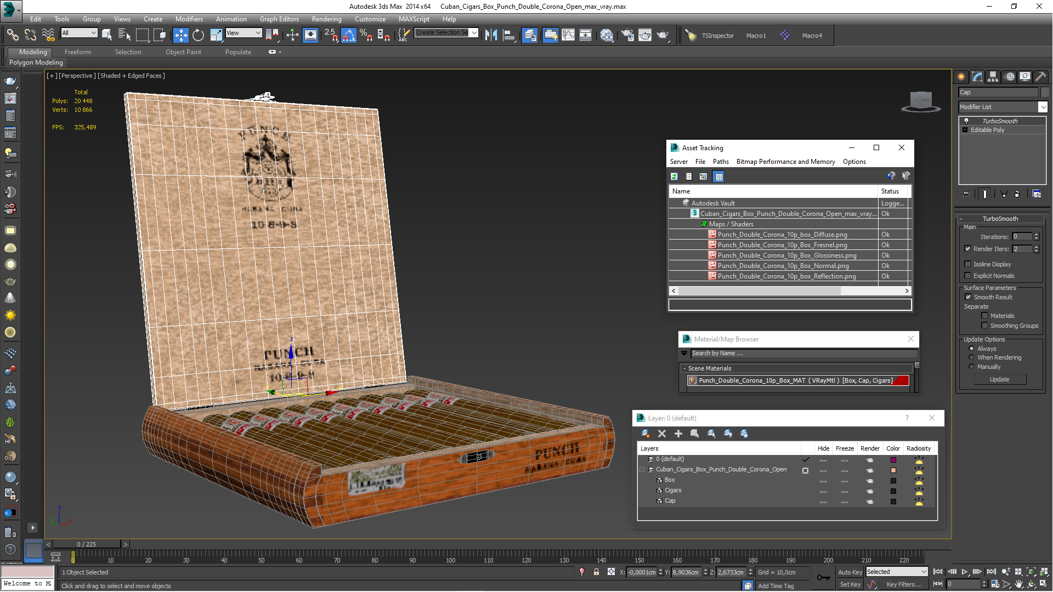The width and height of the screenshot is (1053, 592).
Task: Select the Always update option
Action: (971, 349)
